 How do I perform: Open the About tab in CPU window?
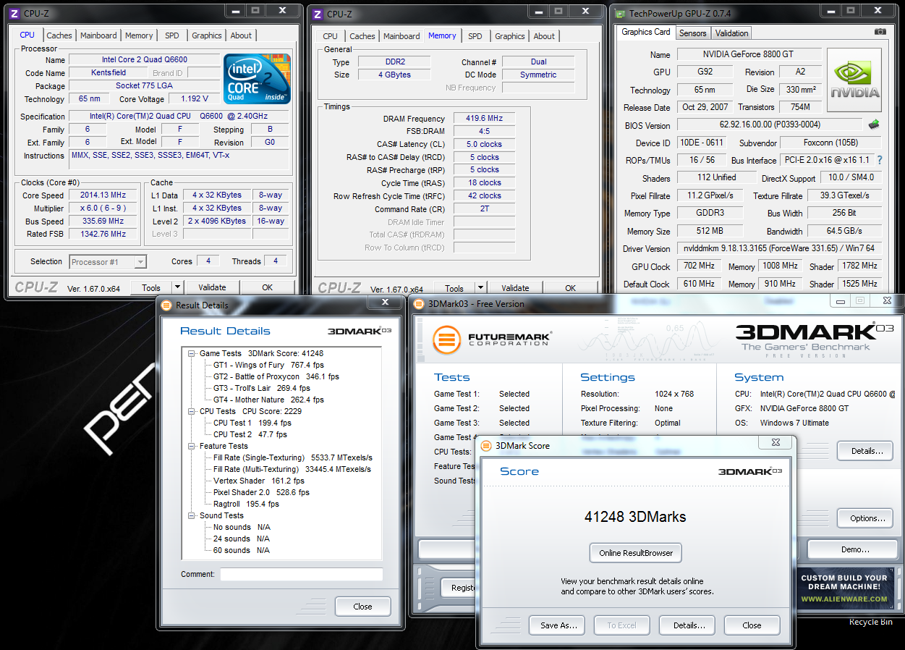(241, 35)
